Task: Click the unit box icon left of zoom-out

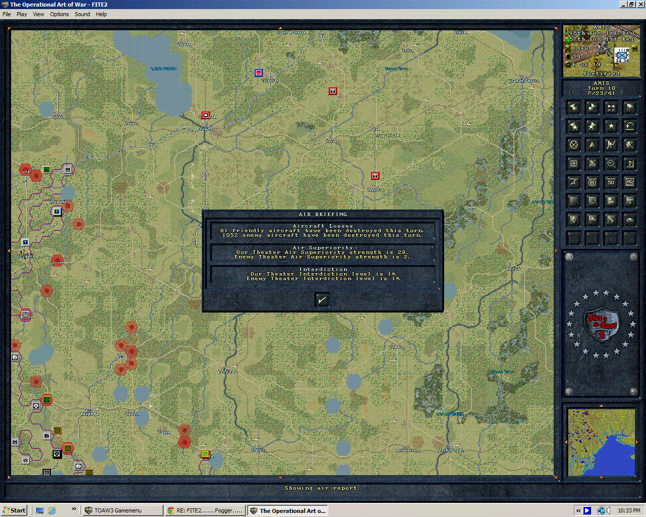Action: point(573,164)
